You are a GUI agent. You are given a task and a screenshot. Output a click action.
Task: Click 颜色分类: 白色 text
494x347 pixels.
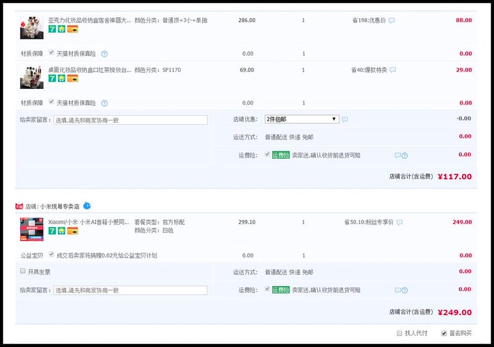tap(154, 230)
